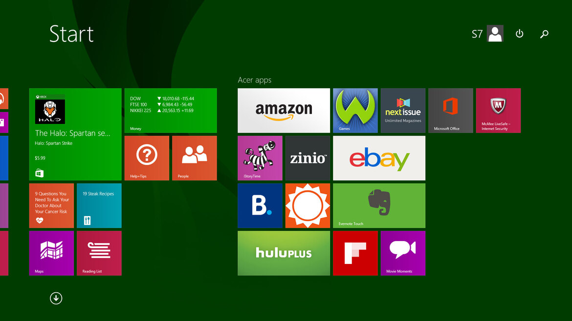Open the iStoryTime zebra tile
The height and width of the screenshot is (321, 572).
coord(260,159)
